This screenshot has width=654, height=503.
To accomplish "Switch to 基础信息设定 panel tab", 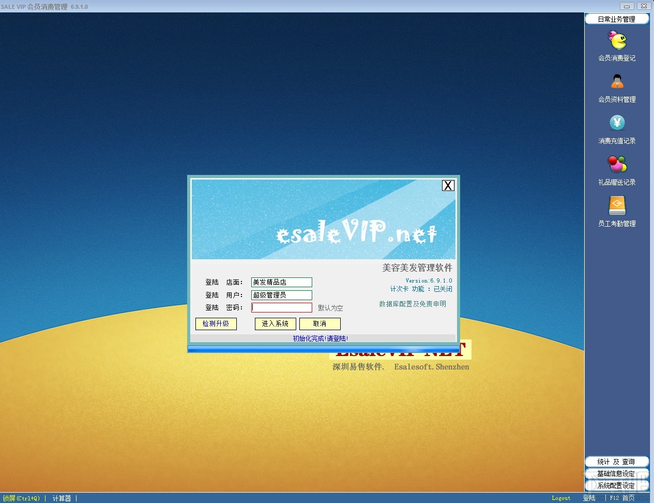I will [x=617, y=474].
